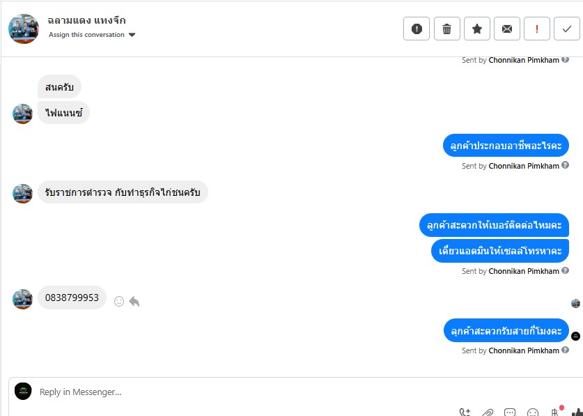This screenshot has width=583, height=416.
Task: Open saved replies speech bubble icon
Action: 510,413
